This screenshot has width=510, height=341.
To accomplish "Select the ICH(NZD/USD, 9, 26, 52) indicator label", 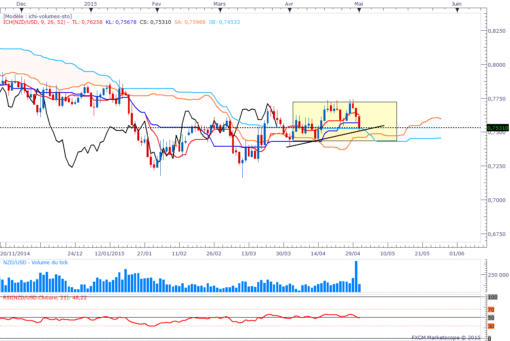I will tap(34, 22).
